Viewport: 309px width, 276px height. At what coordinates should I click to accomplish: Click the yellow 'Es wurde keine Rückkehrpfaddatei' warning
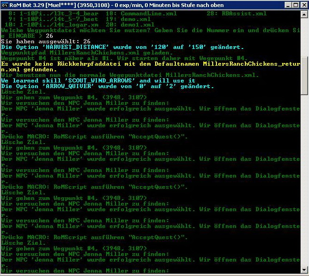coord(150,64)
